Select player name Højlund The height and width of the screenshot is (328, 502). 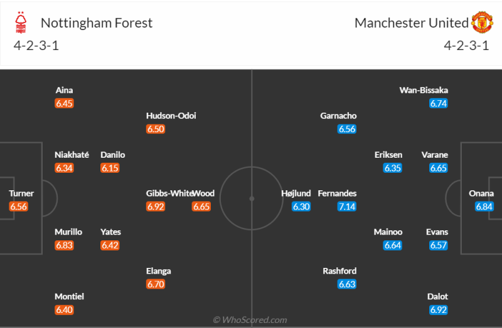pos(296,193)
